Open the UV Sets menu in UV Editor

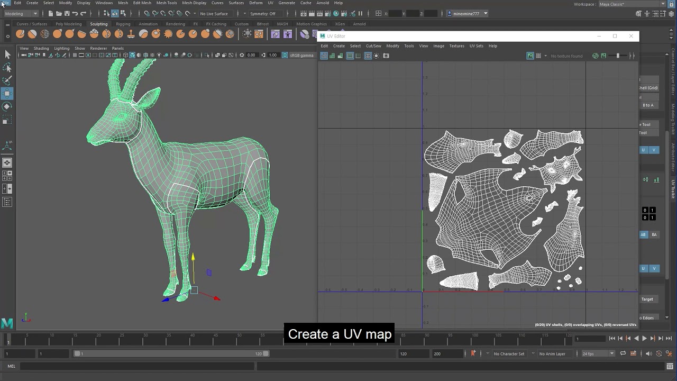(476, 46)
